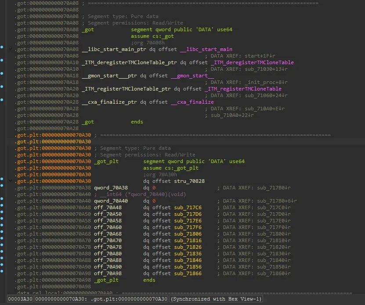Viewport: 365px width, 305px height.
Task: Click the .got.plt:0000000000070A30 address status field
Action: 101,299
